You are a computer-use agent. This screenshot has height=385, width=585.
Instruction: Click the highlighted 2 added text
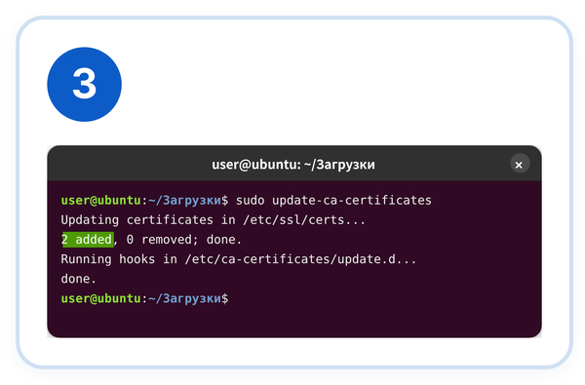coord(88,240)
